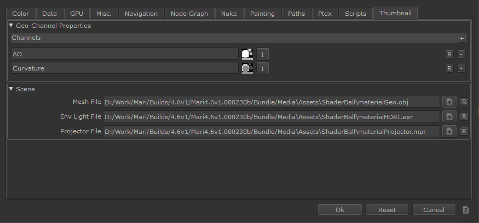Switch to the Node Graph tab
This screenshot has height=223, width=479.
(189, 14)
